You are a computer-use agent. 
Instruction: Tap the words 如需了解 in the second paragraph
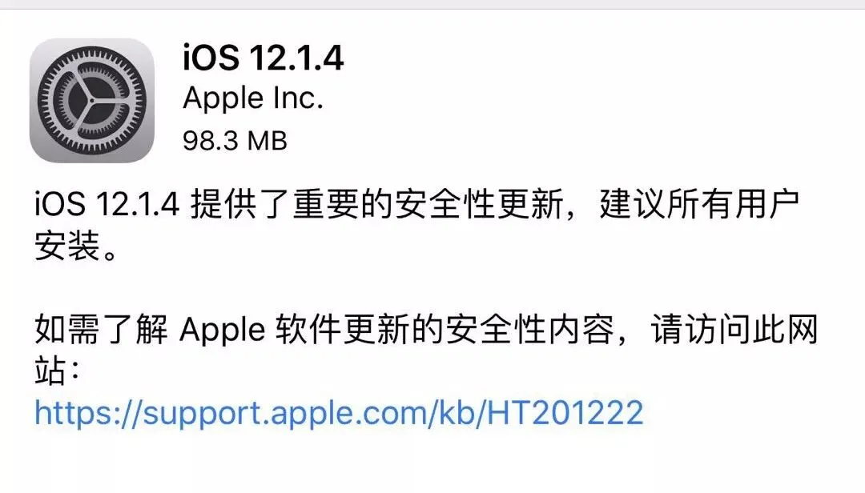101,330
